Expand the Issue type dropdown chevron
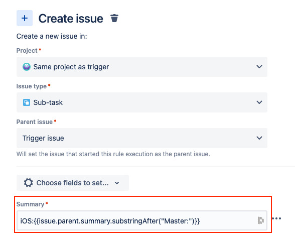 259,102
